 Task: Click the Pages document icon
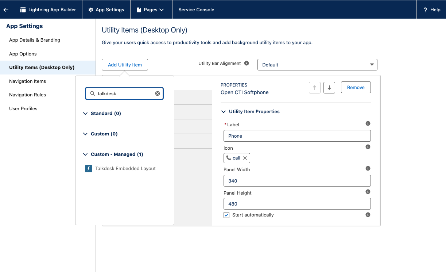(x=139, y=10)
